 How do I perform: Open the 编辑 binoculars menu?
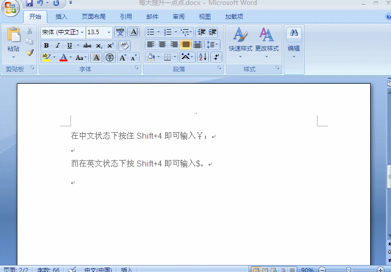[x=294, y=42]
